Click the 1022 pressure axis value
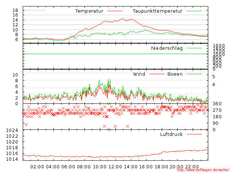The width and height of the screenshot is (231, 173). tap(12, 136)
